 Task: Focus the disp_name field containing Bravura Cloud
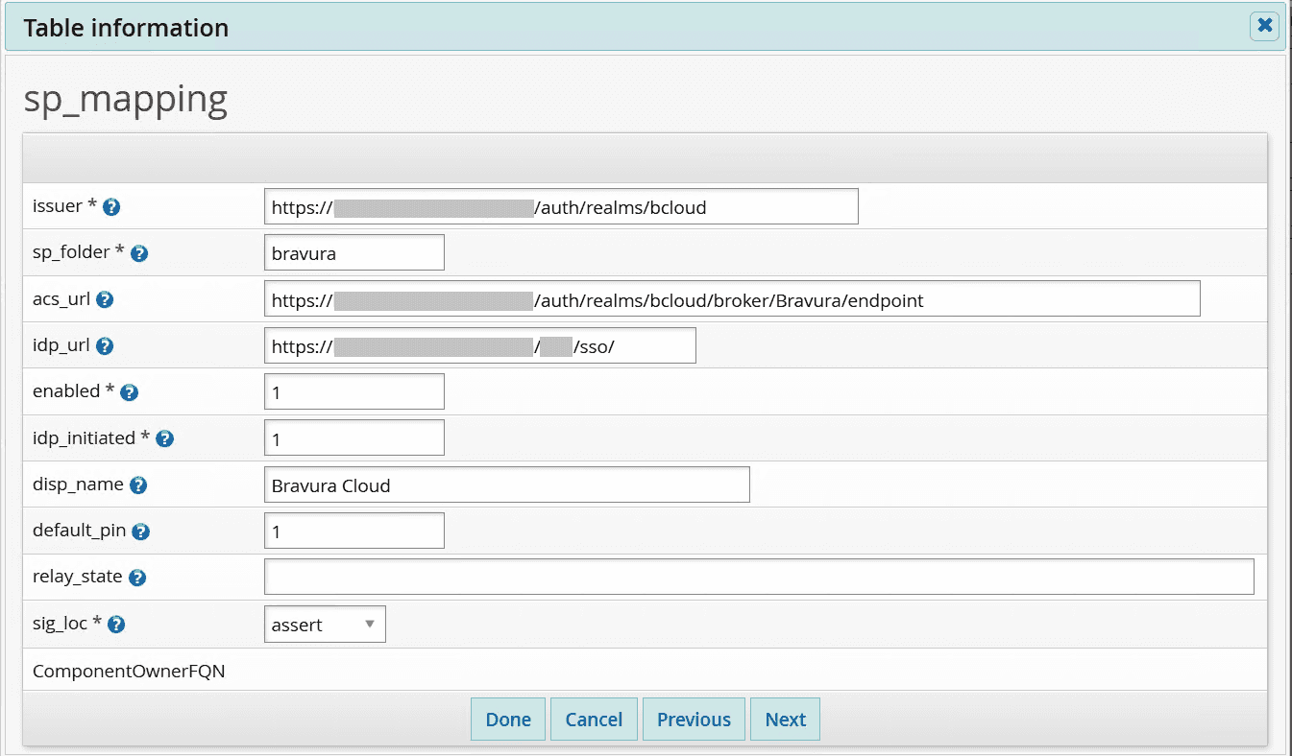506,485
